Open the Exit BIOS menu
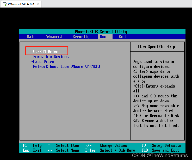Screen dimensions: 192x160 point(123,37)
